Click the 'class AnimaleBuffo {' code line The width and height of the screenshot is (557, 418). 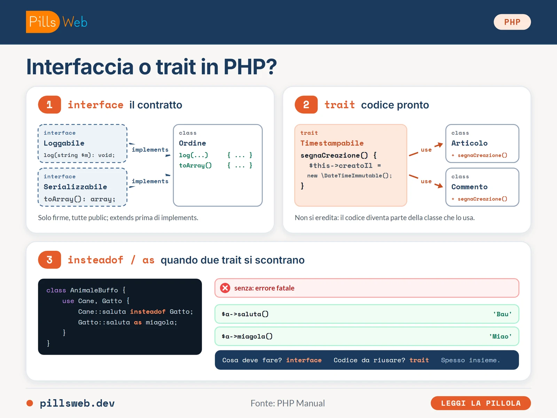tap(86, 290)
